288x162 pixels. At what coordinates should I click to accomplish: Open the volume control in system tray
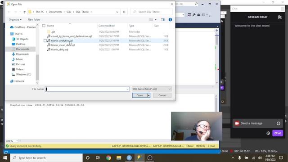[260, 158]
